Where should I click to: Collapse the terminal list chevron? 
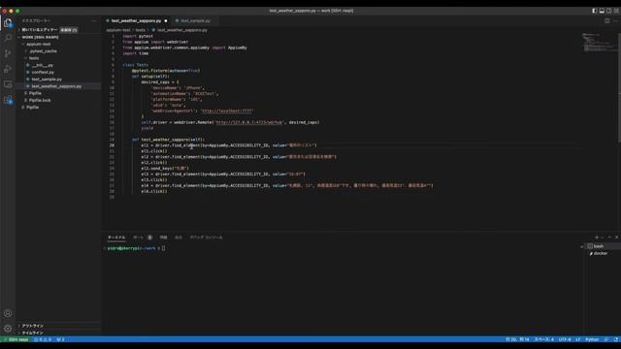[582, 246]
